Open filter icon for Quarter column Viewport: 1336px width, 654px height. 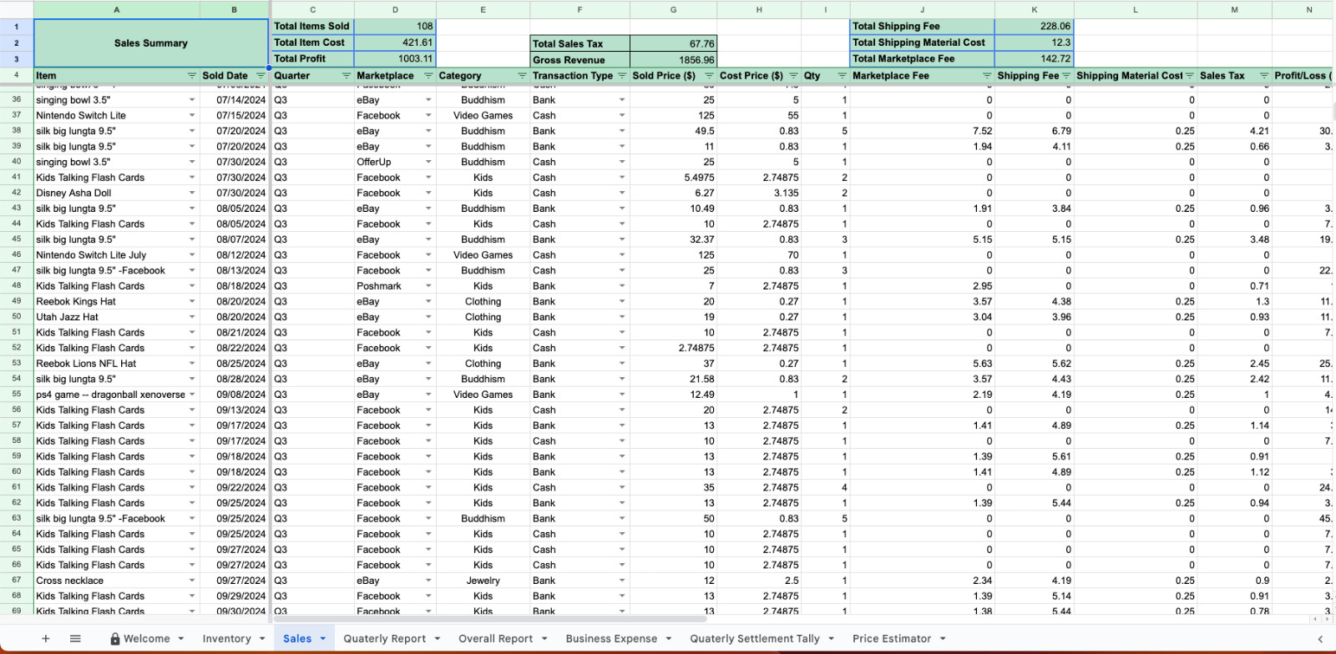(x=346, y=76)
